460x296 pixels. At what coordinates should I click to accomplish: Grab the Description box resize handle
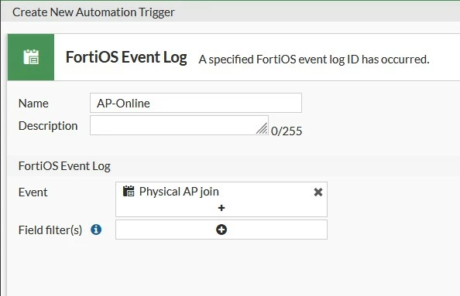(262, 129)
